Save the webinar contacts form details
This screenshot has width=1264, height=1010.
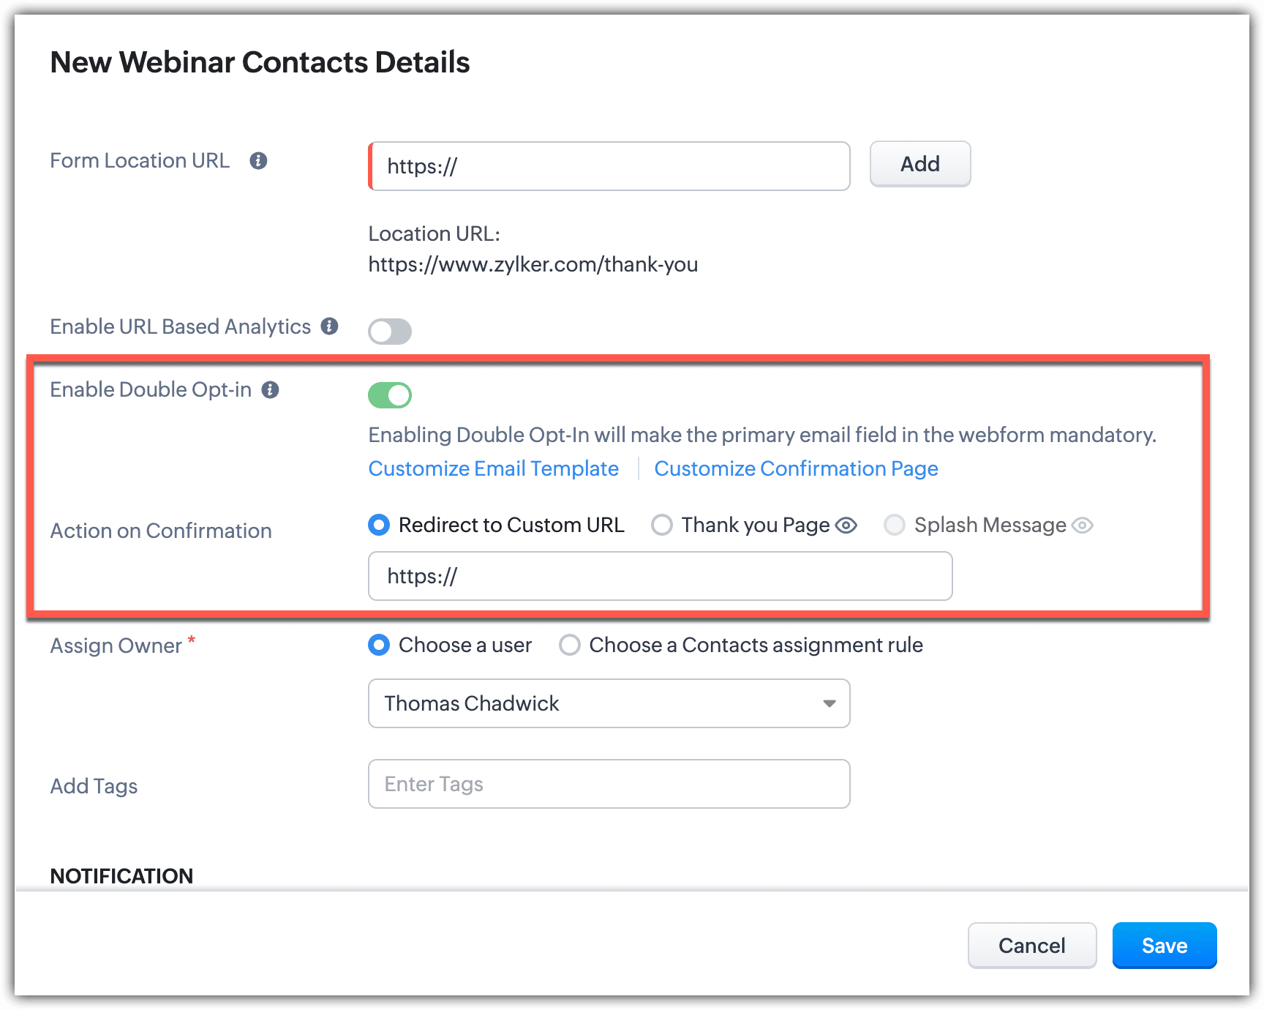coord(1164,946)
